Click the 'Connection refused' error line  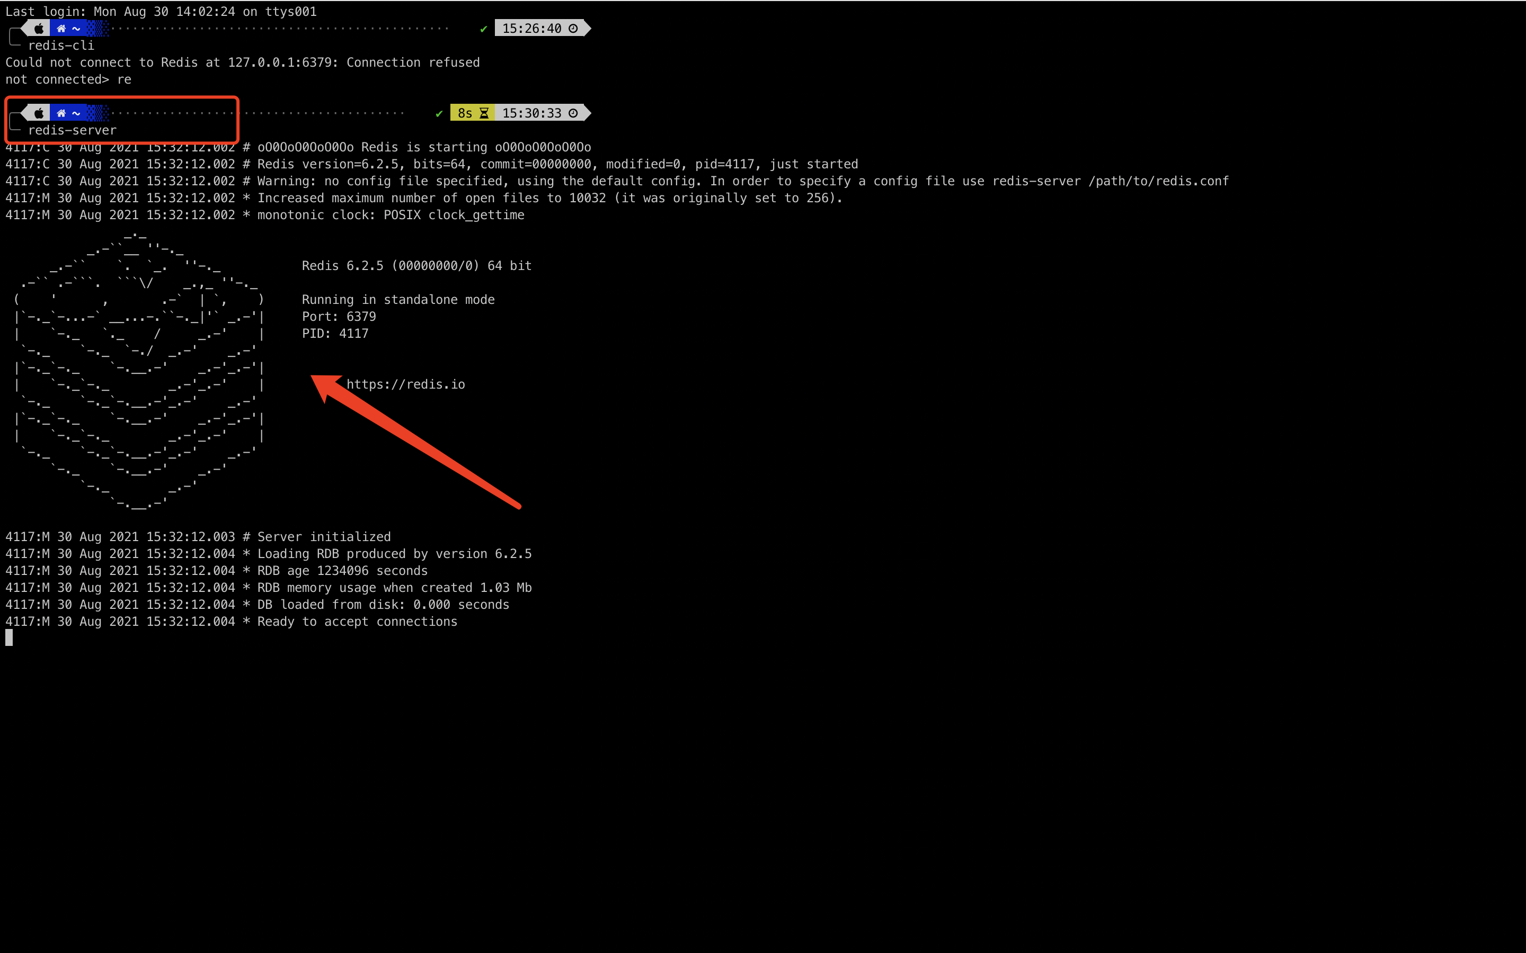coord(243,62)
